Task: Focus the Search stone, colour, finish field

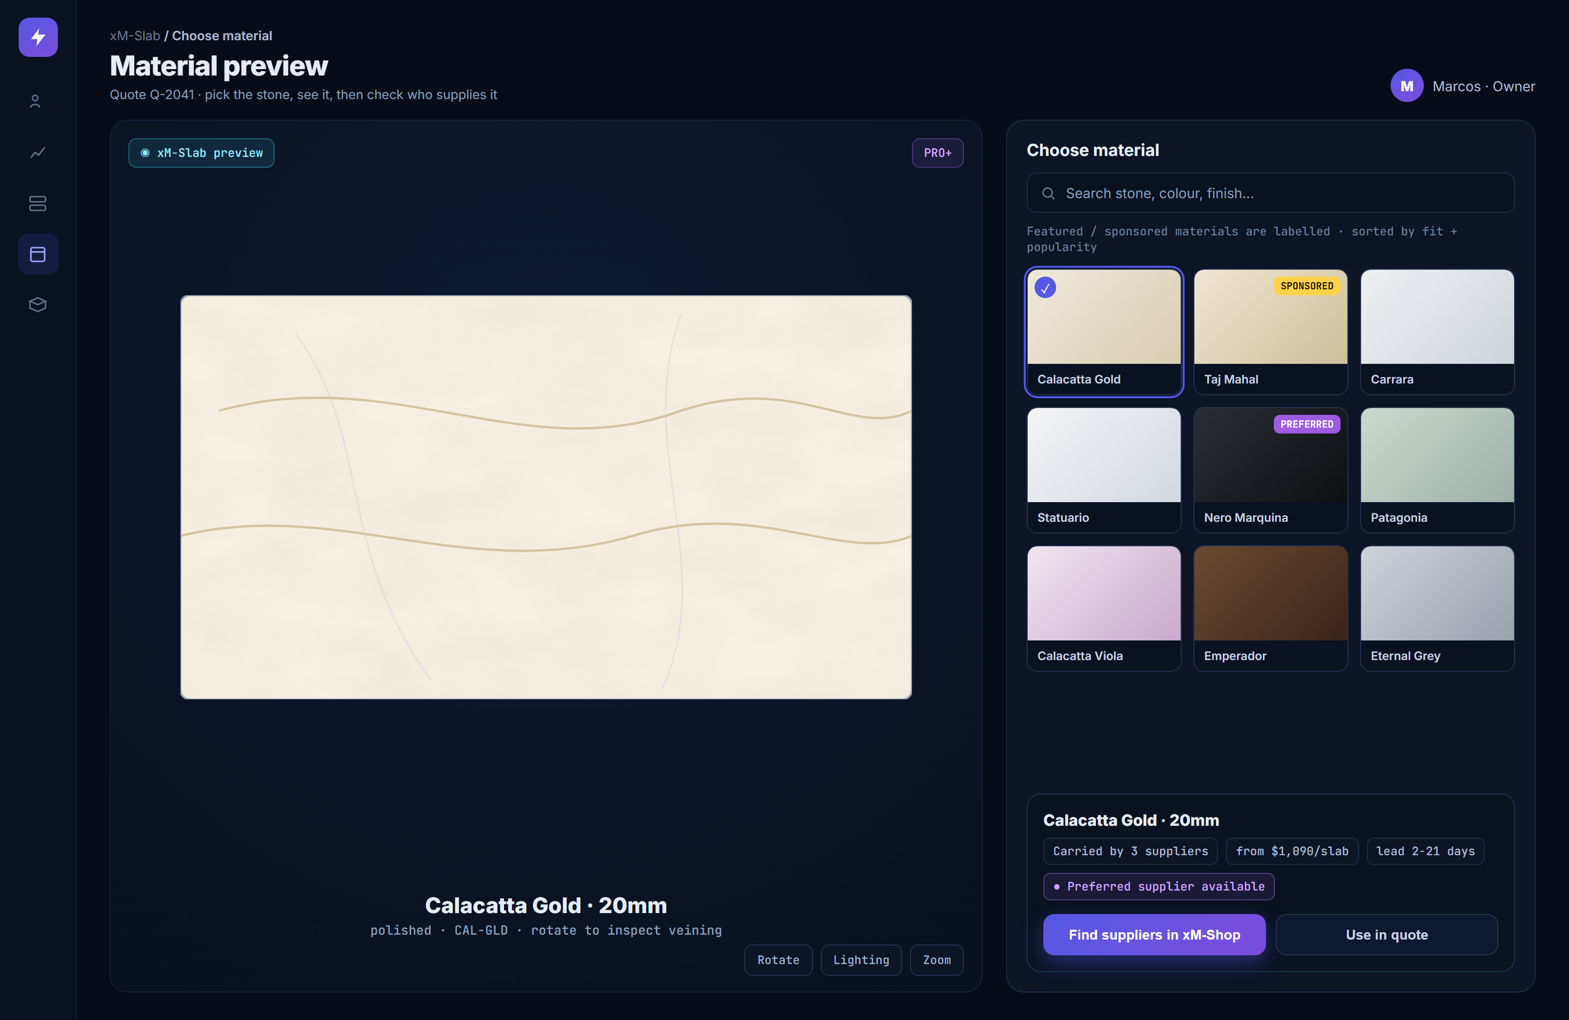Action: (x=1270, y=193)
